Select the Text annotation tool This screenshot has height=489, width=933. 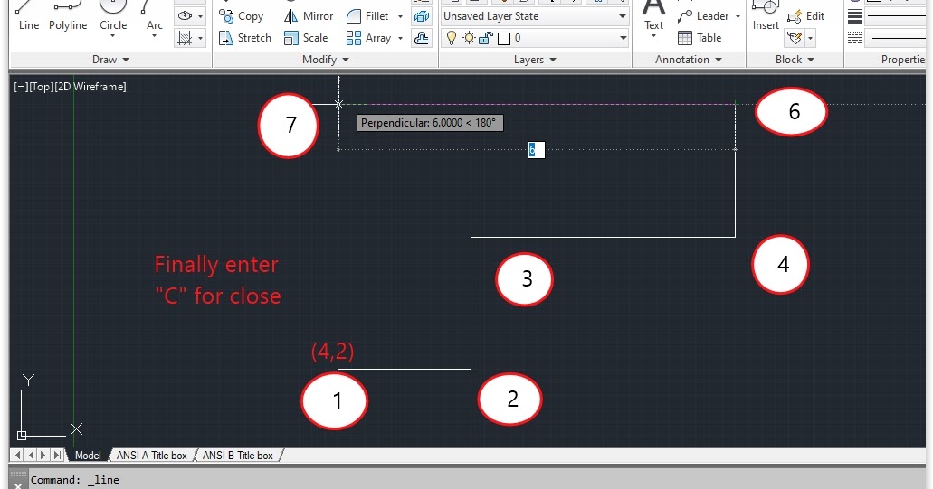(x=653, y=15)
